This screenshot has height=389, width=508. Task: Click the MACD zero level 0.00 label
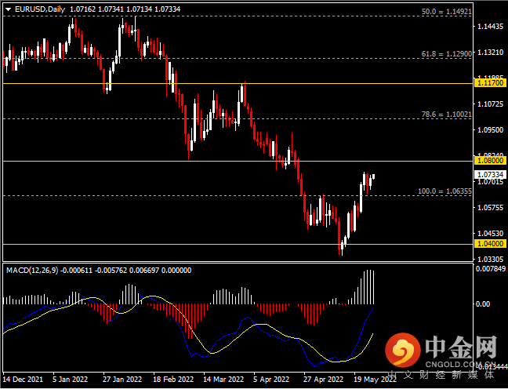click(483, 304)
